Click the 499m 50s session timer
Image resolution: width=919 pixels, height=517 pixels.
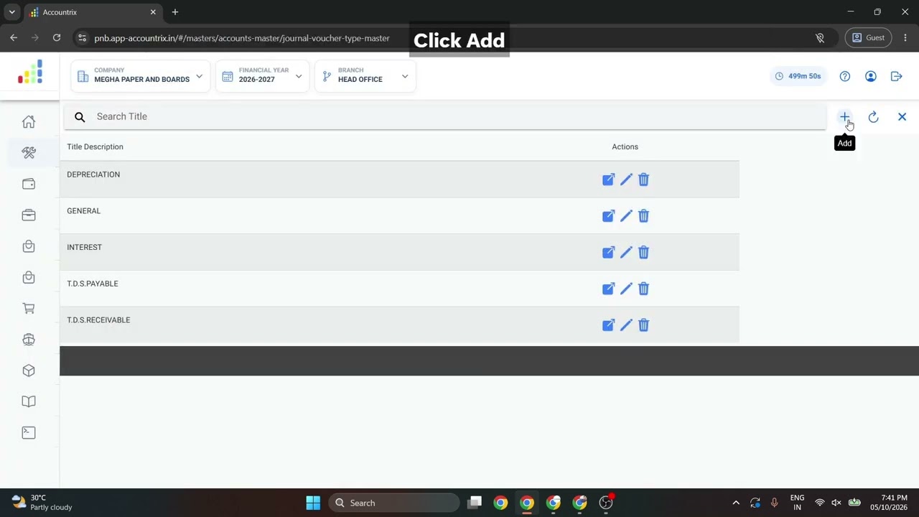click(x=798, y=76)
